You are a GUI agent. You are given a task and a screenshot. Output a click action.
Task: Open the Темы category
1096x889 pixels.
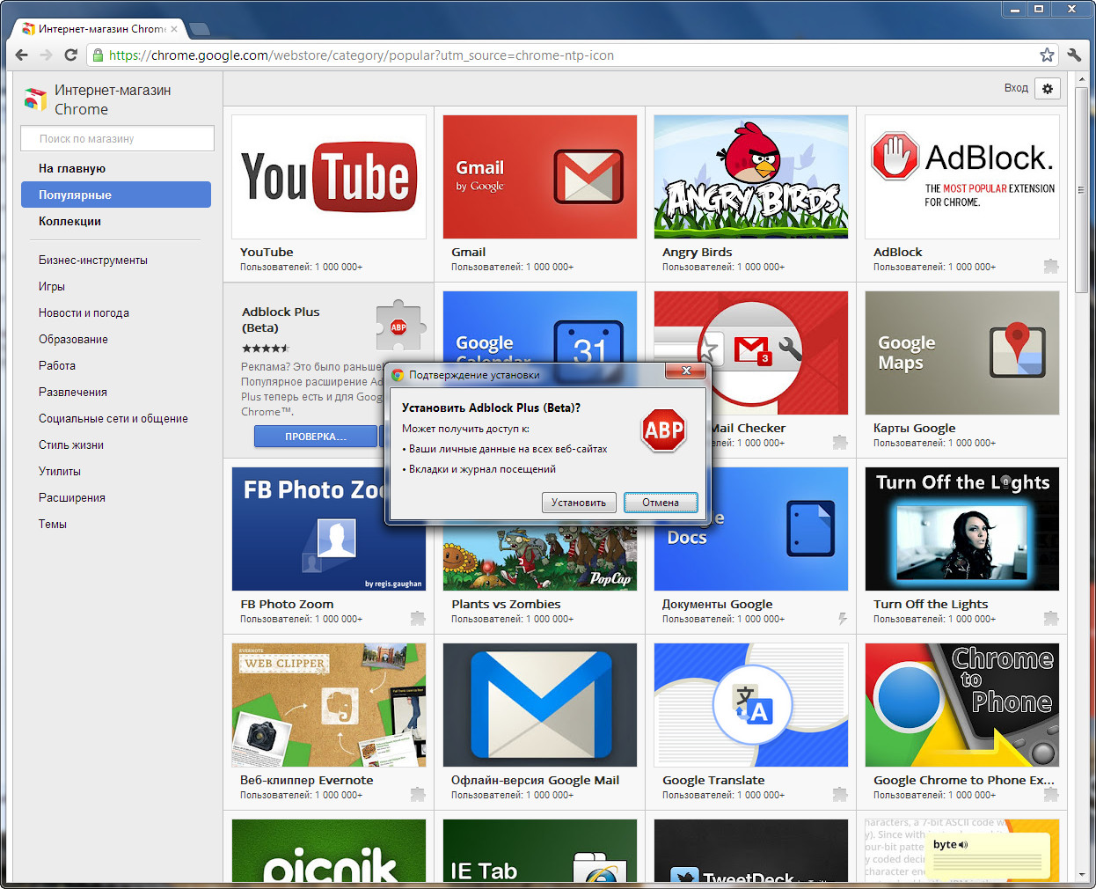(x=53, y=524)
